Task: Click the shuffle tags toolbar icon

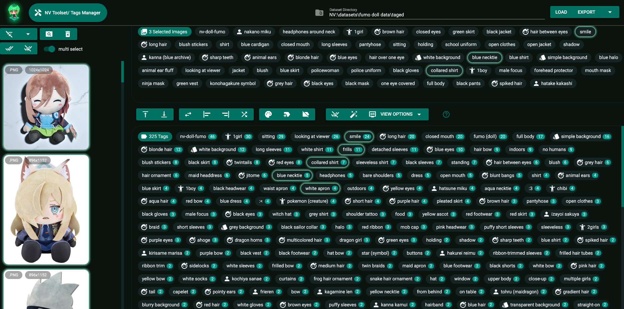Action: tap(244, 114)
